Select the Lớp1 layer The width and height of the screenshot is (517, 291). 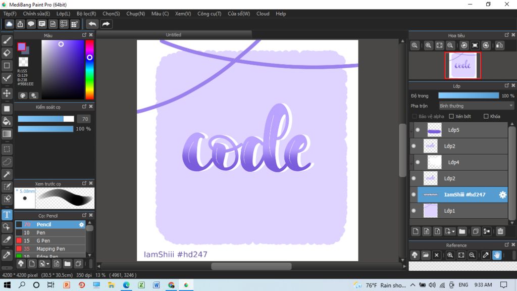pos(458,211)
